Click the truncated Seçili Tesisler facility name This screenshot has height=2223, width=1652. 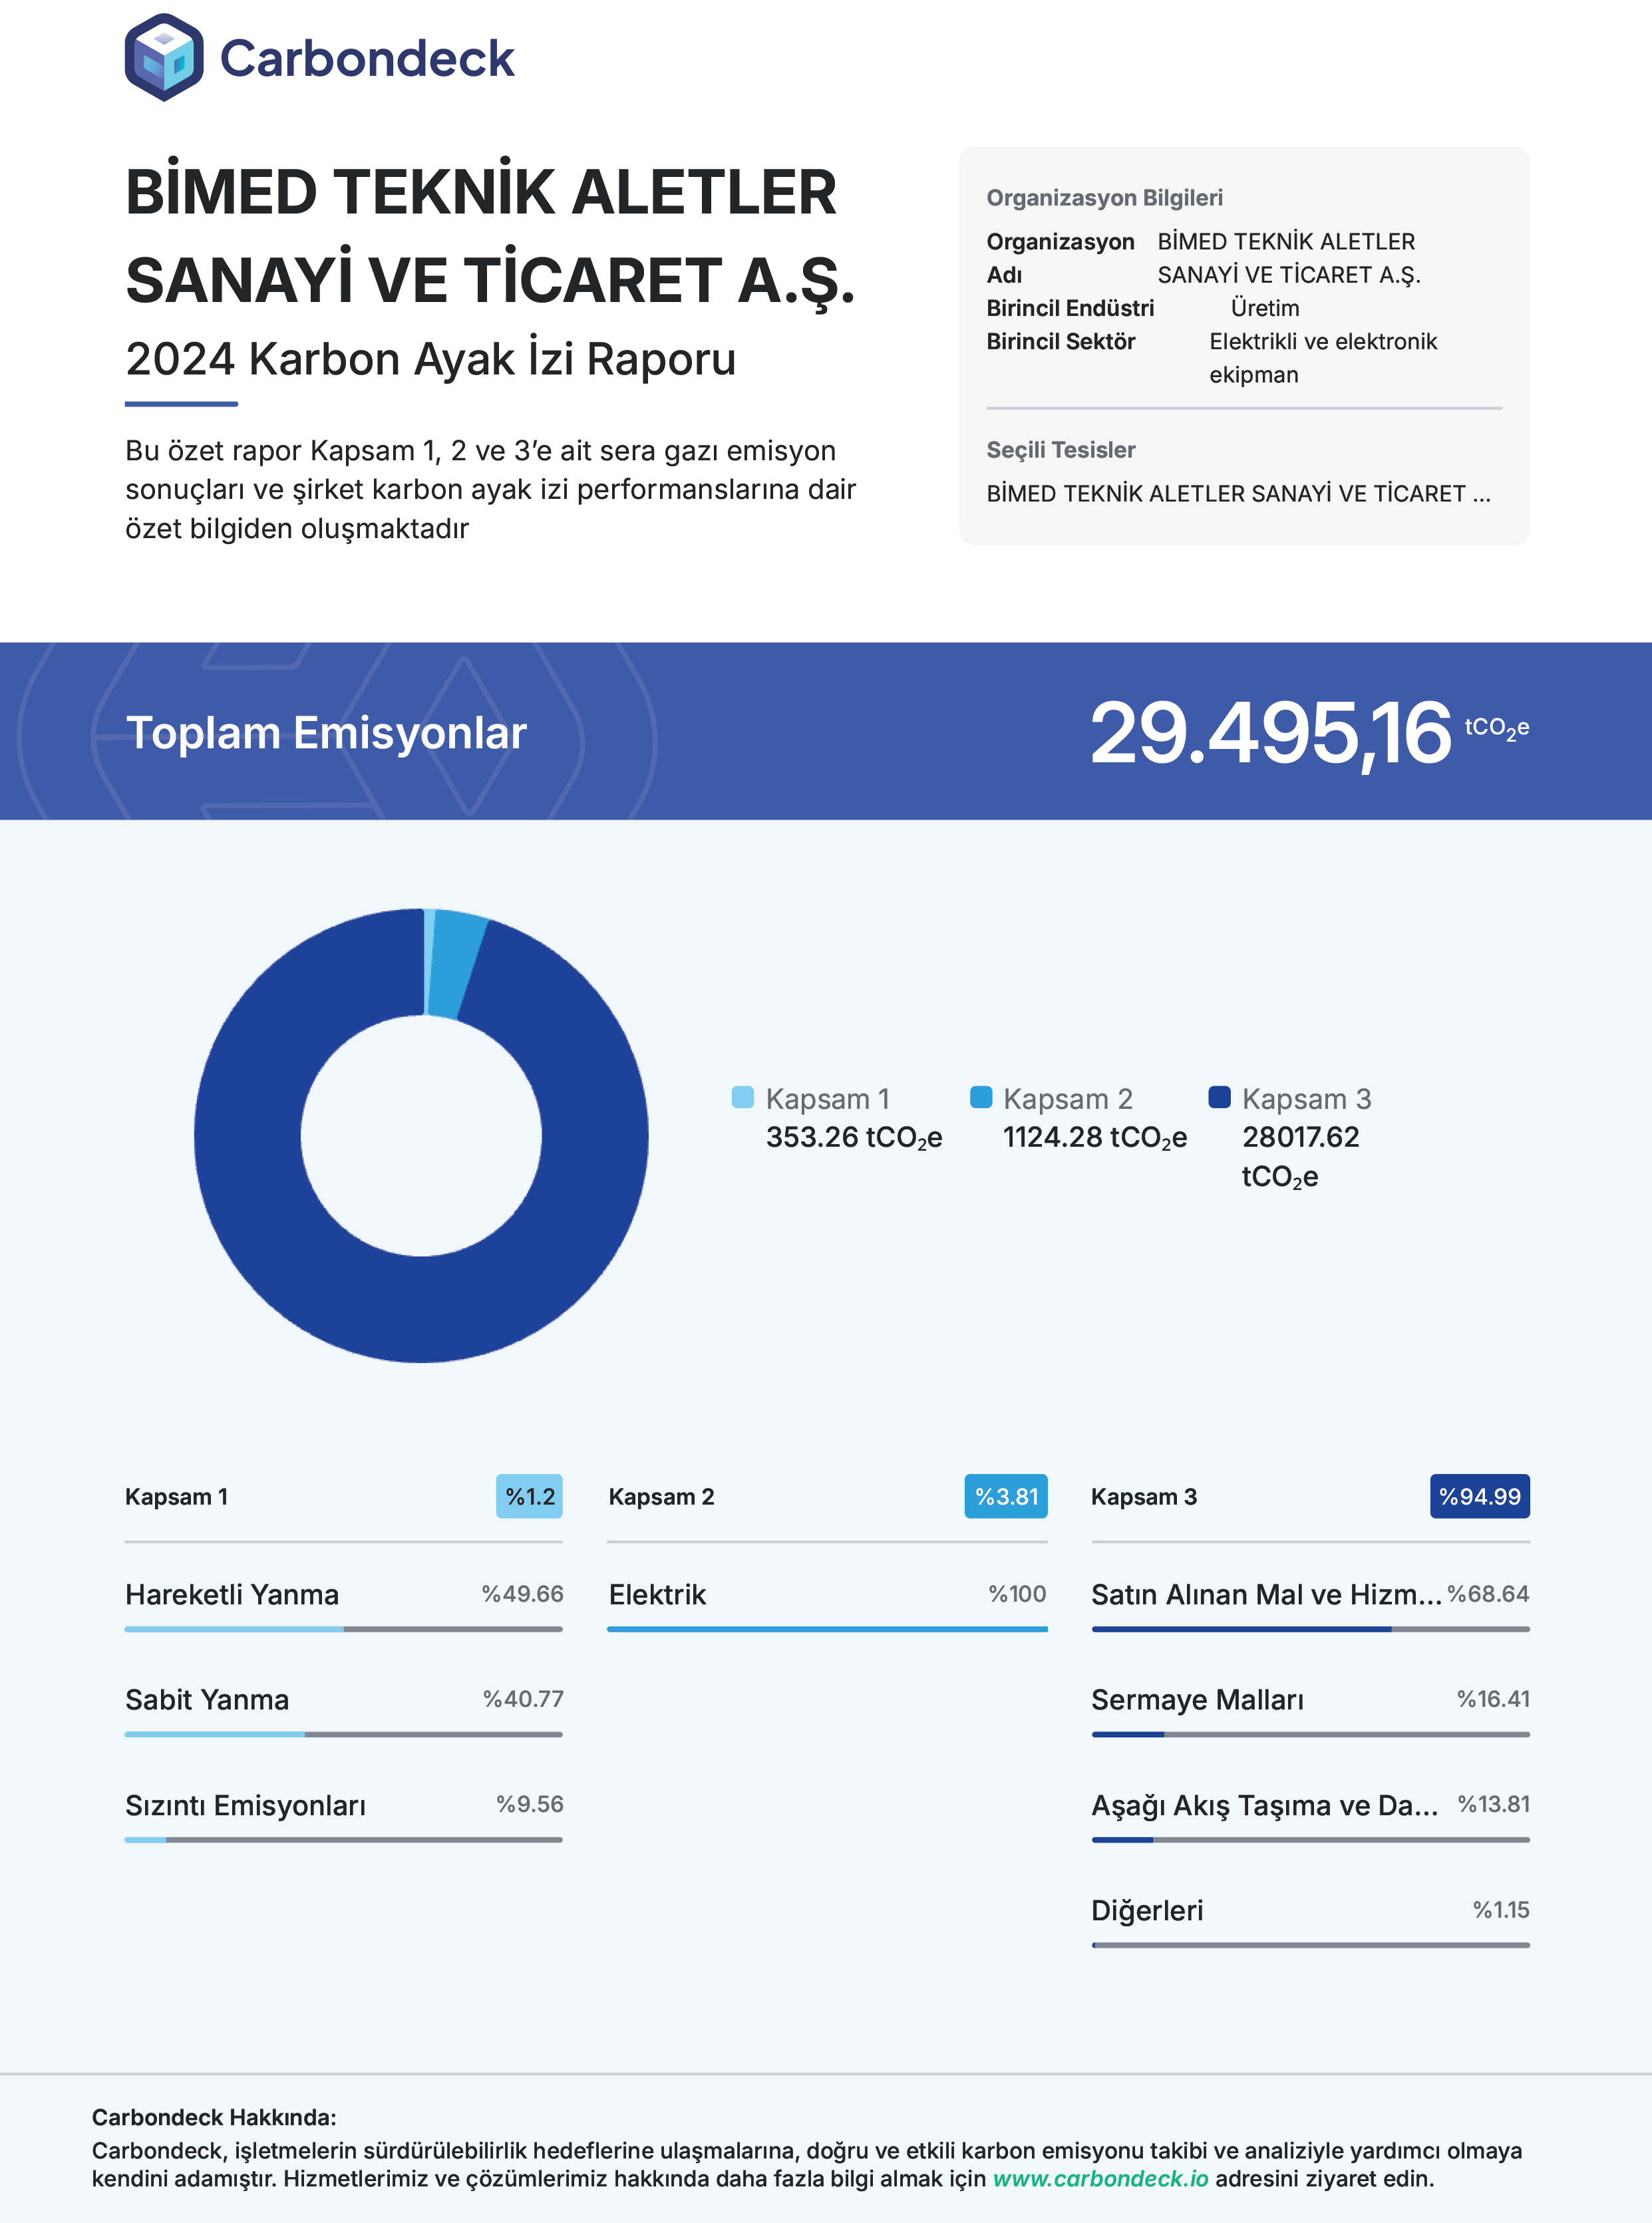(x=1238, y=494)
